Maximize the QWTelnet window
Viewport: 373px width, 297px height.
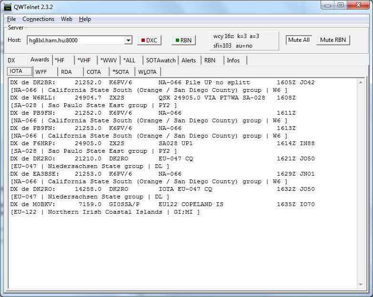tap(340, 5)
